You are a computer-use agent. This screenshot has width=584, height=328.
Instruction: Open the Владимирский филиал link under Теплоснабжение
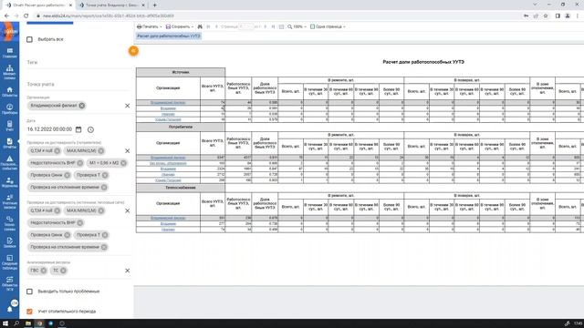[168, 218]
